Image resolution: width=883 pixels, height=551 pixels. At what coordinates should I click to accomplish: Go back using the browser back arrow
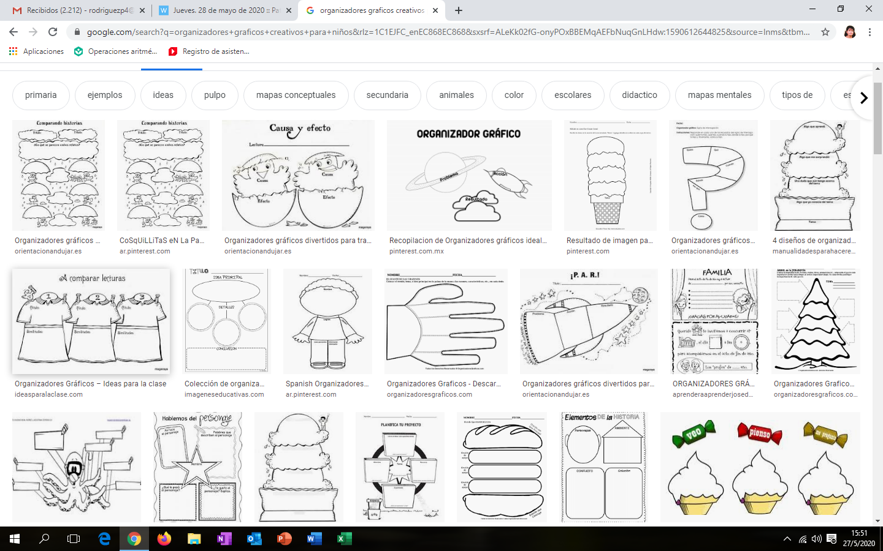click(x=13, y=32)
